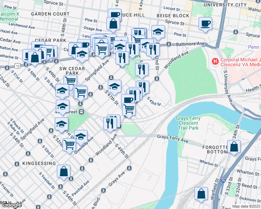
Task: Click the shopping bag marker on S 50th St
Action: pyautogui.click(x=35, y=58)
